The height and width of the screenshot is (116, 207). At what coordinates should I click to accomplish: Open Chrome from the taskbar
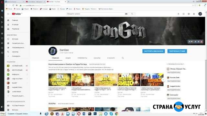[x=116, y=114]
